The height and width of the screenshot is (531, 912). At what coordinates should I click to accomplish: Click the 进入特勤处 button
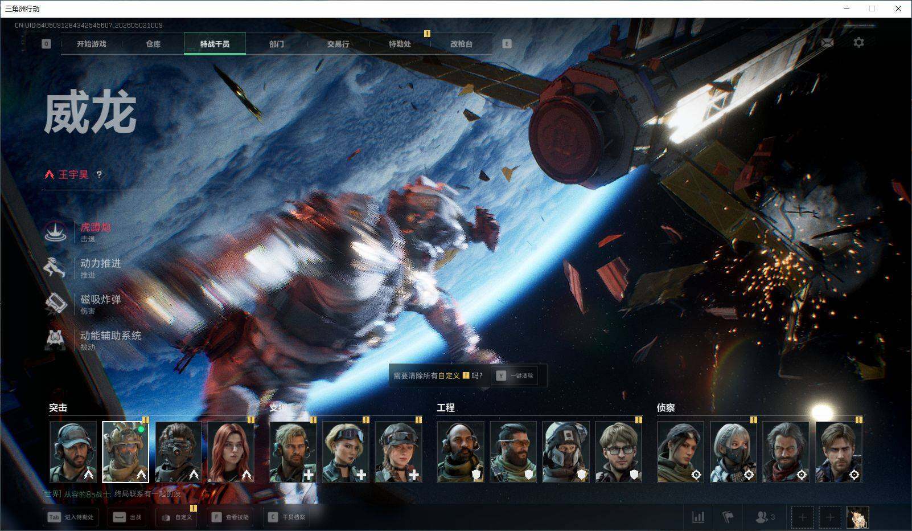[x=71, y=517]
